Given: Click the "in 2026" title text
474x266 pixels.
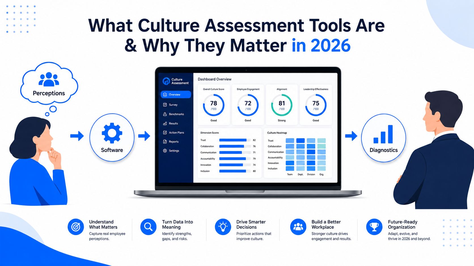Looking at the screenshot, I should click(x=321, y=45).
